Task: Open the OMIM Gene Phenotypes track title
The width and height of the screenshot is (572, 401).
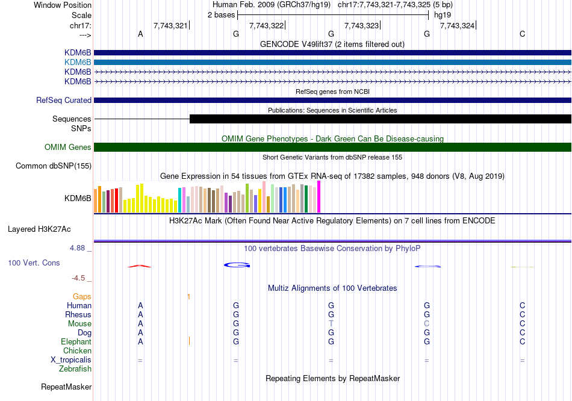Action: click(x=332, y=138)
